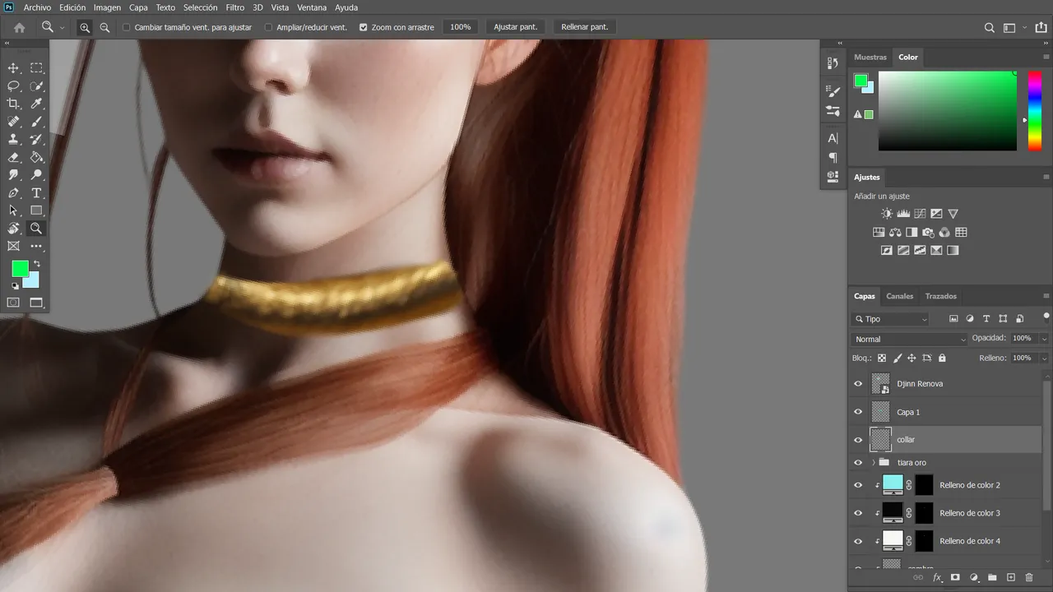Delete layer with the trash icon
The width and height of the screenshot is (1053, 592).
1028,578
